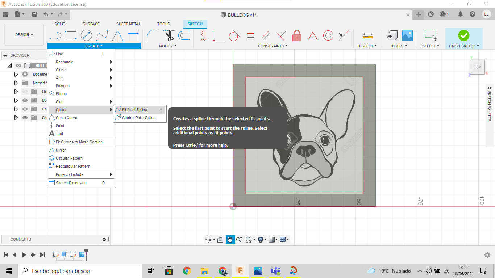The image size is (495, 278).
Task: Toggle visibility of the BULLDOG root component
Action: pos(18,66)
